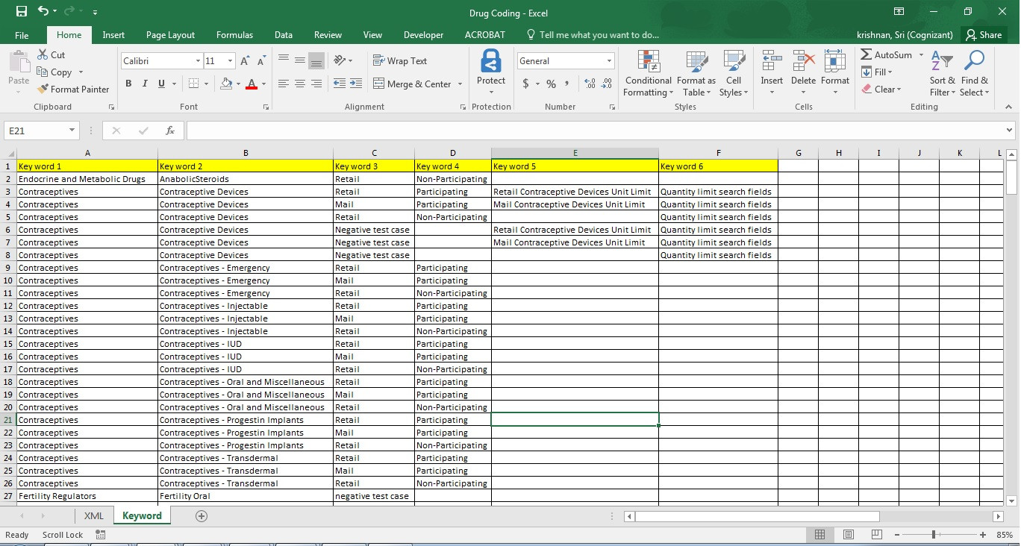Click the zoom slider to change magnification
The image size is (1021, 546).
(x=935, y=535)
